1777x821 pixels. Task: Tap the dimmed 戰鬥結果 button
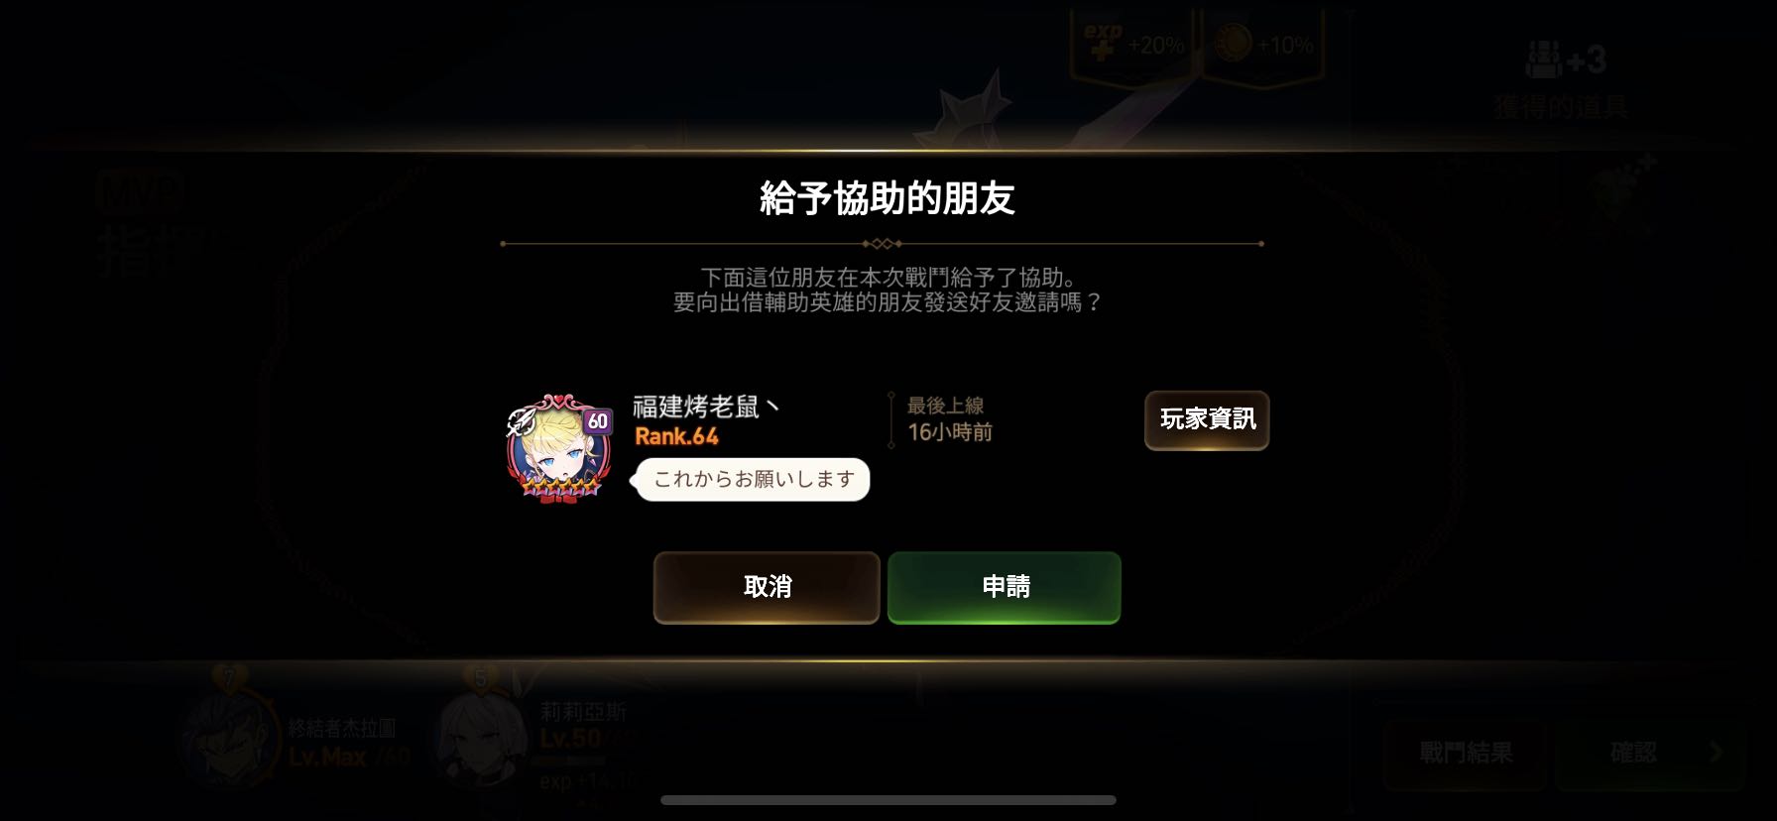point(1465,754)
